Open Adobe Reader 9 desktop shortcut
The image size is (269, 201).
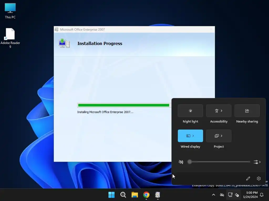pyautogui.click(x=10, y=38)
